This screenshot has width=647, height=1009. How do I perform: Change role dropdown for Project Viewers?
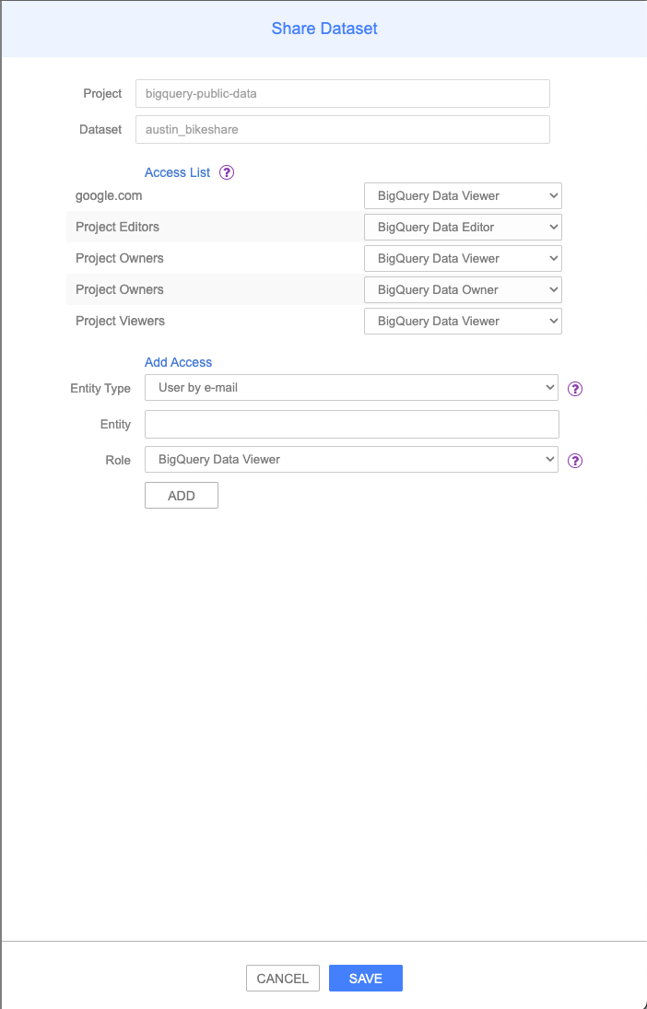tap(463, 321)
